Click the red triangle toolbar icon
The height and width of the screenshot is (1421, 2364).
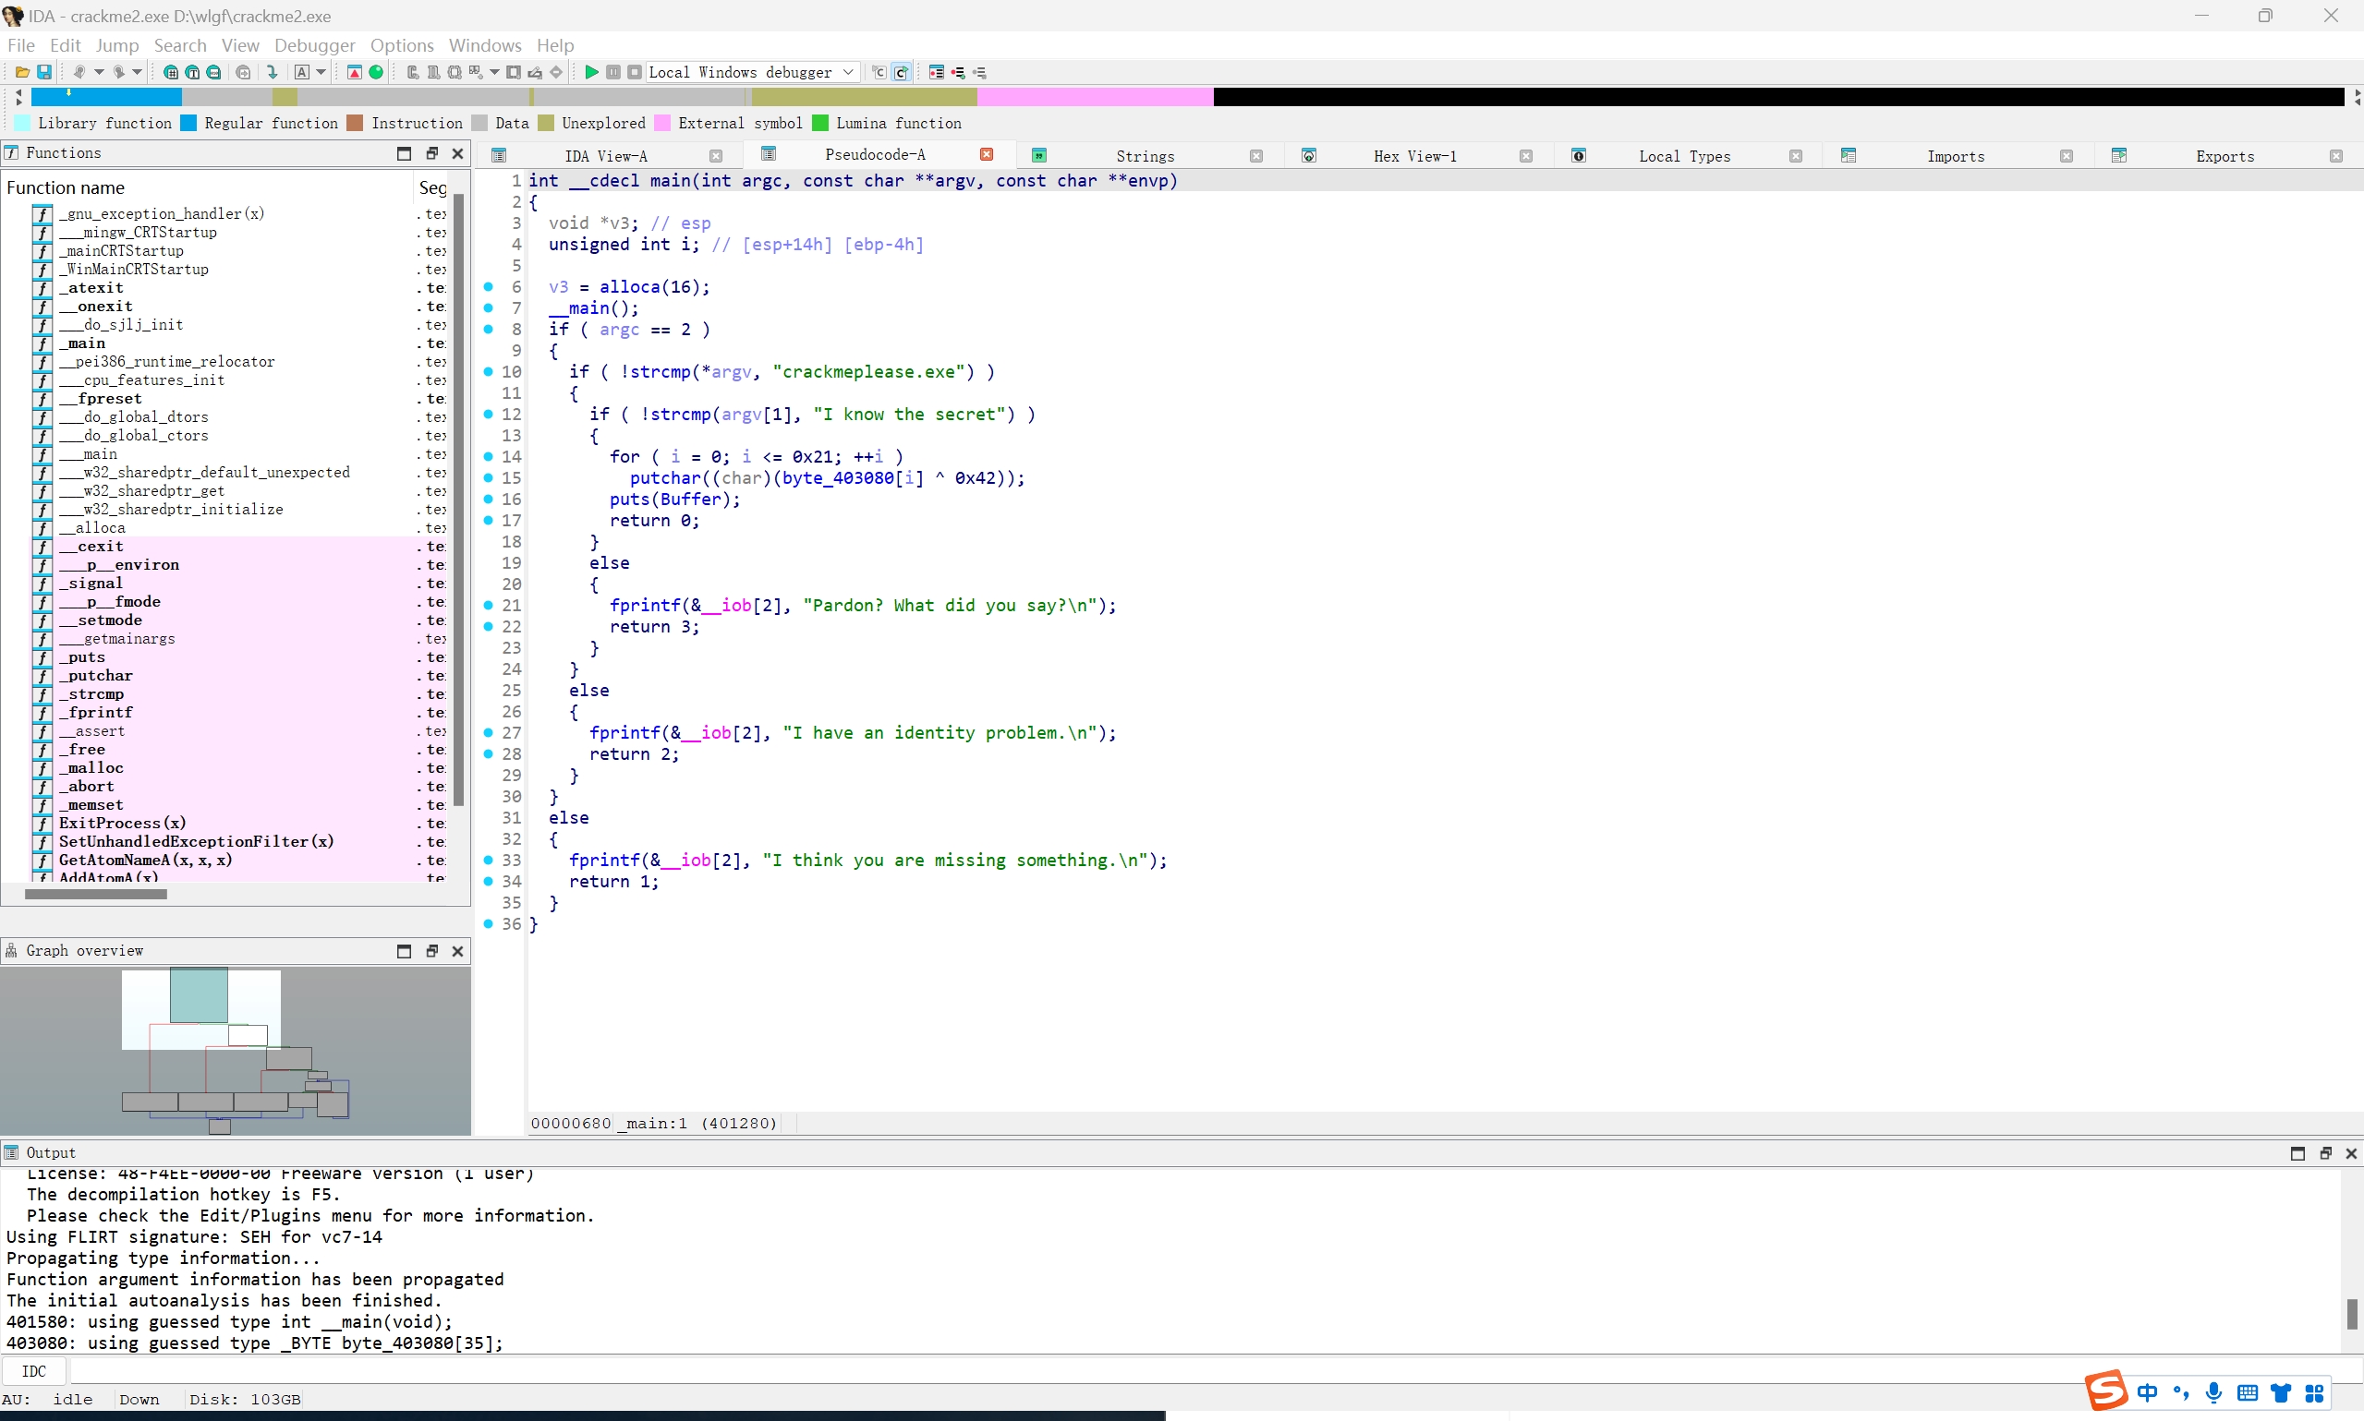pyautogui.click(x=355, y=72)
